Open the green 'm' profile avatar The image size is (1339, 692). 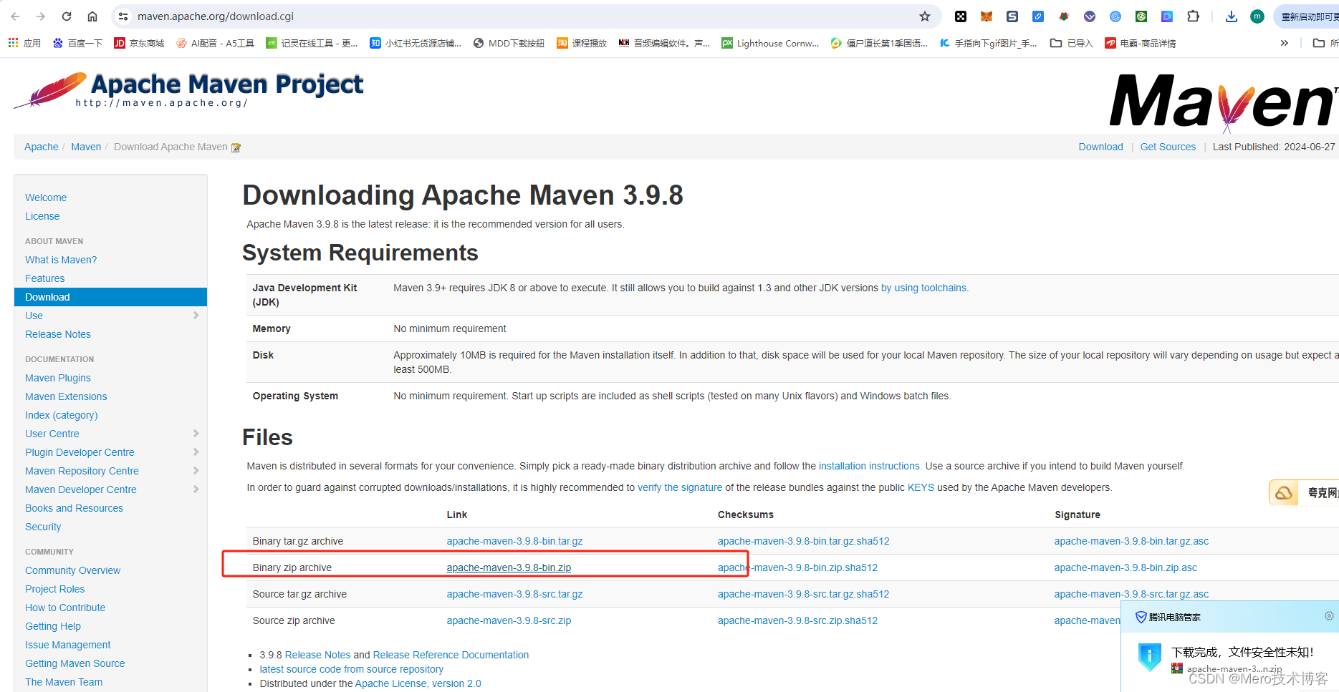click(1257, 16)
